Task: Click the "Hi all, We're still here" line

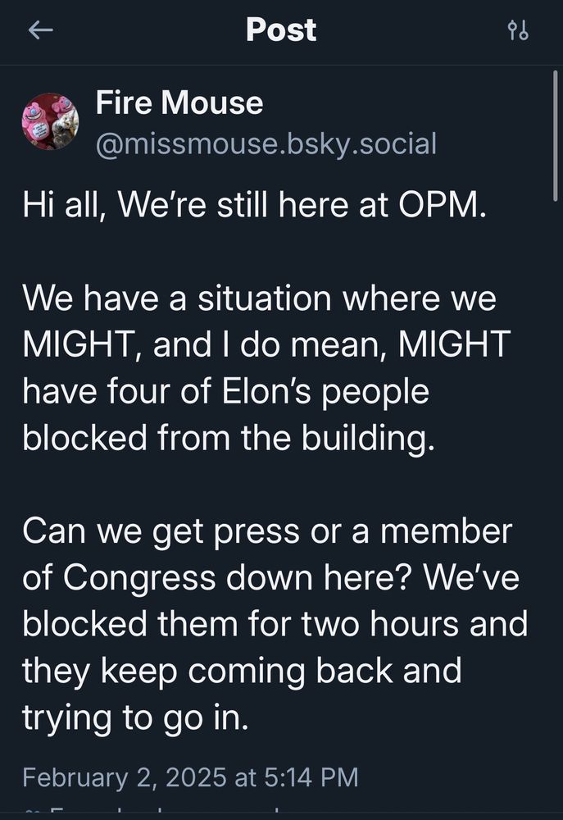Action: (x=254, y=204)
